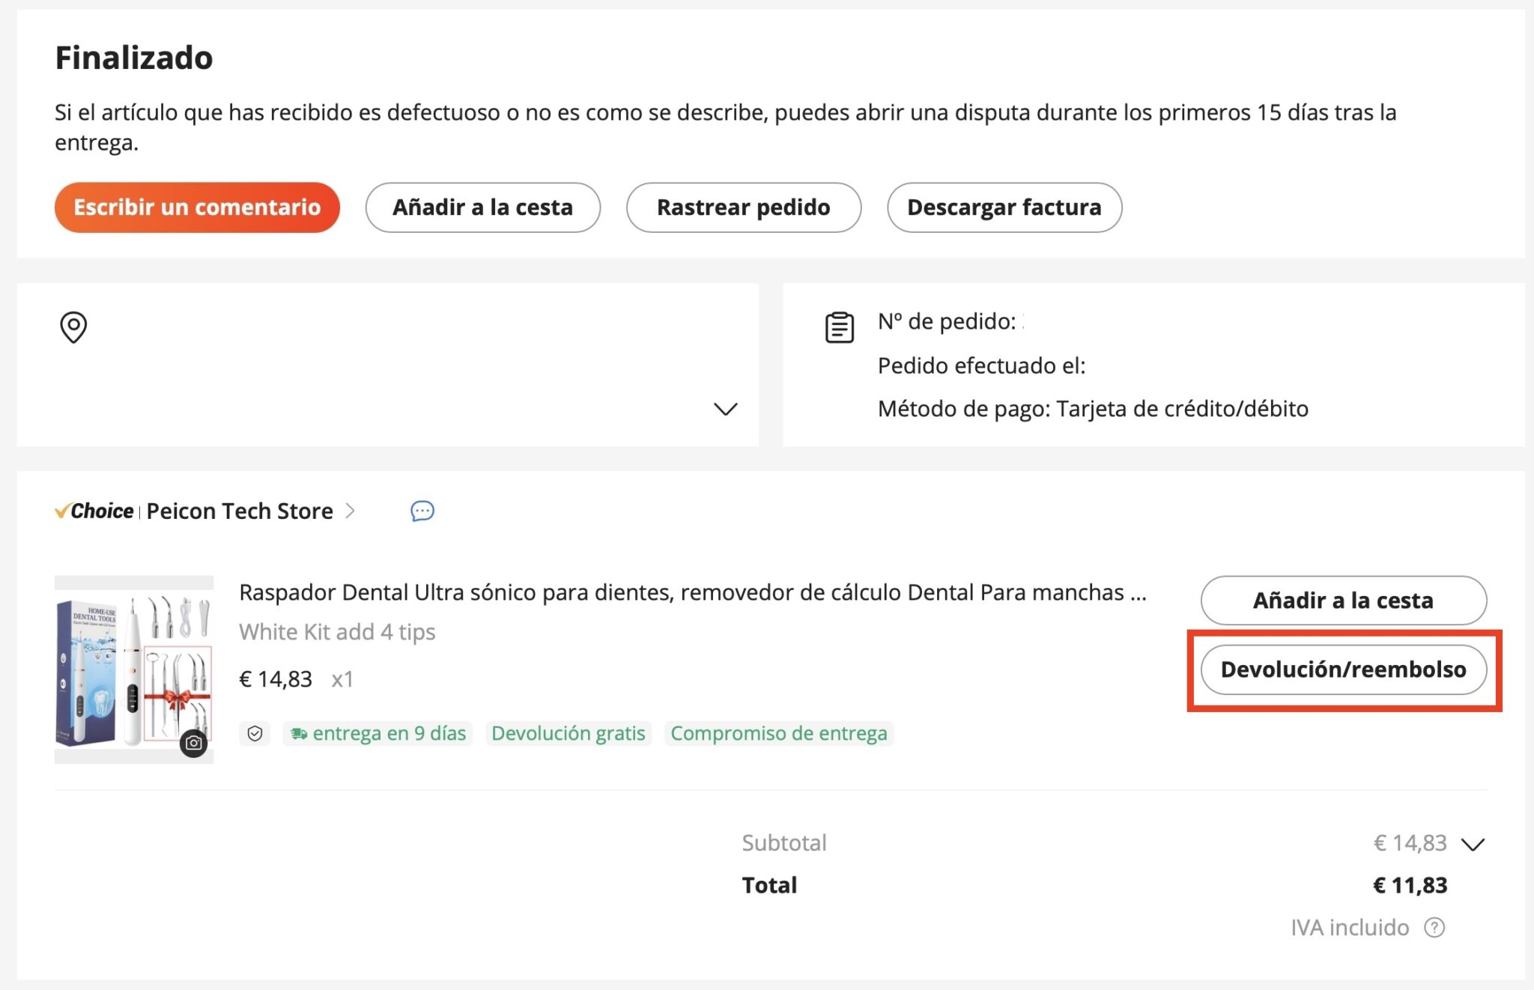
Task: Click 'Escribir un comentario'
Action: tap(196, 207)
